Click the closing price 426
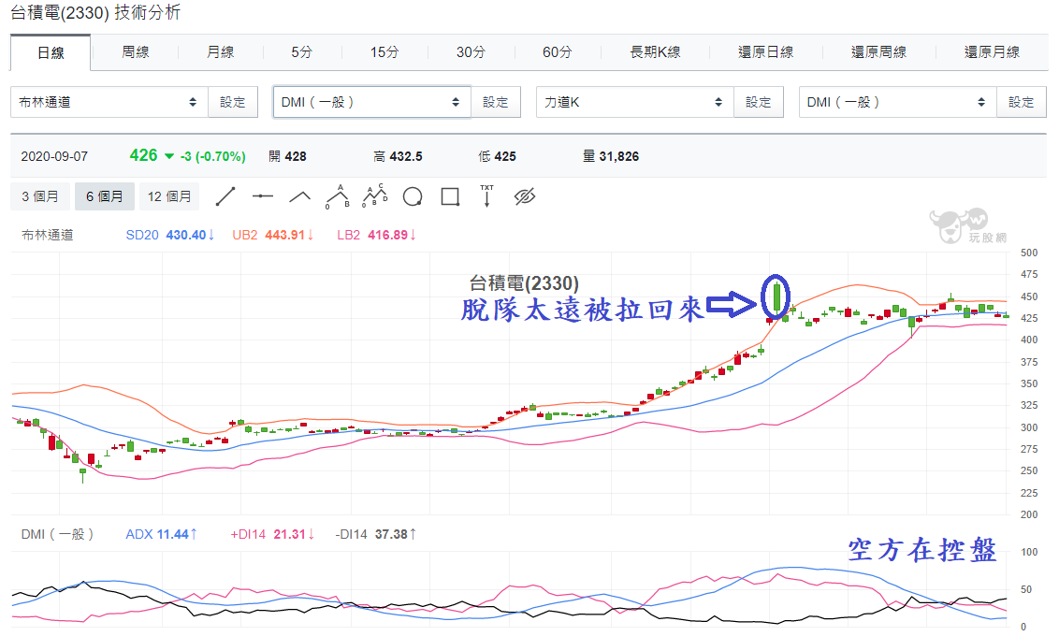The height and width of the screenshot is (636, 1059). pyautogui.click(x=143, y=155)
